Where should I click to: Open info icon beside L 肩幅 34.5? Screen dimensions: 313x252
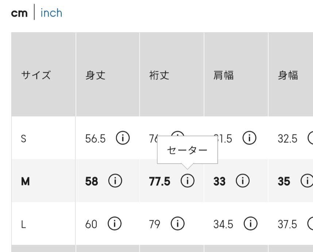tap(251, 224)
